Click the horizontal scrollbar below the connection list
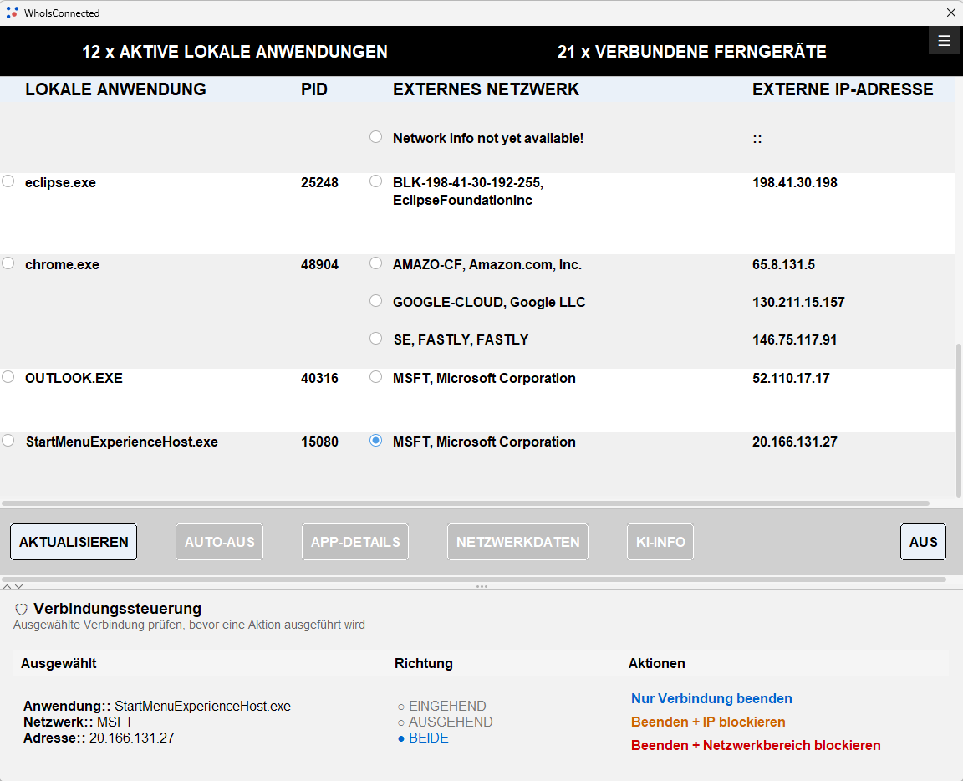Viewport: 963px width, 781px height. click(x=465, y=503)
